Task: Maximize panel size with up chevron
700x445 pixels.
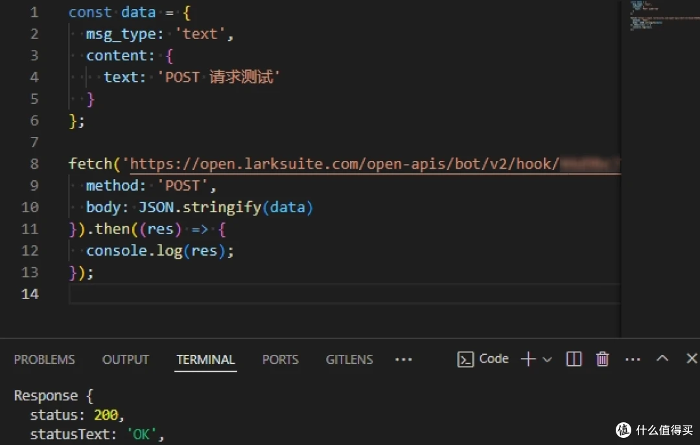Action: [662, 358]
